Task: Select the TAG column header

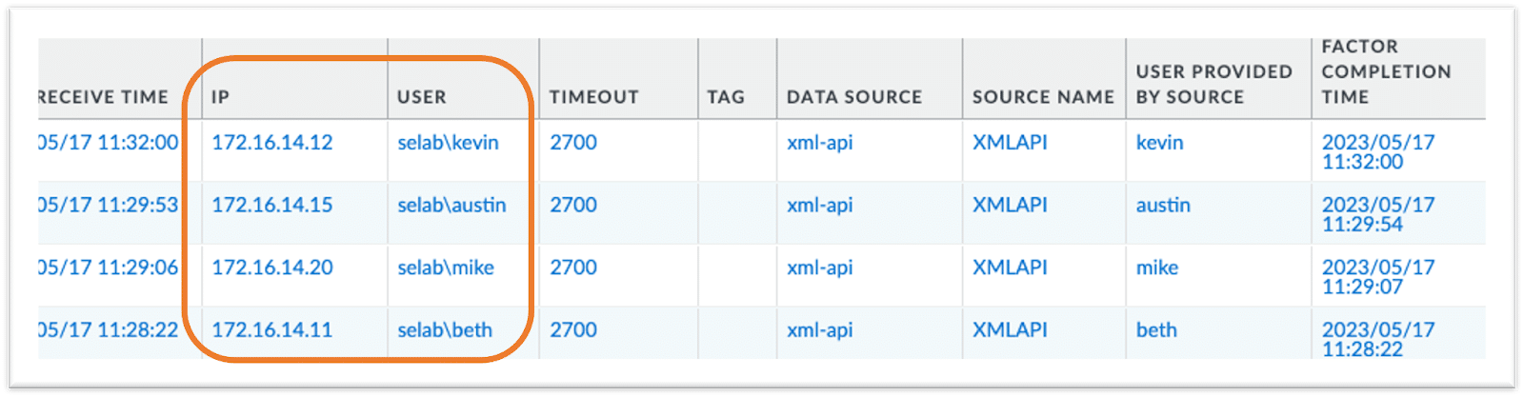Action: 726,97
